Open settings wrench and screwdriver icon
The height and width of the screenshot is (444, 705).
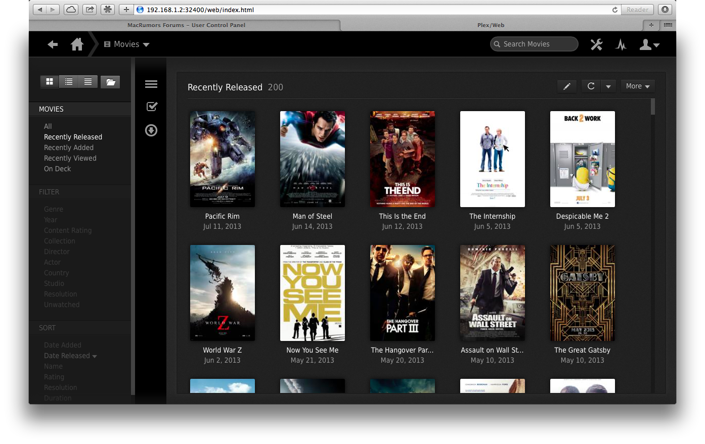coord(597,44)
